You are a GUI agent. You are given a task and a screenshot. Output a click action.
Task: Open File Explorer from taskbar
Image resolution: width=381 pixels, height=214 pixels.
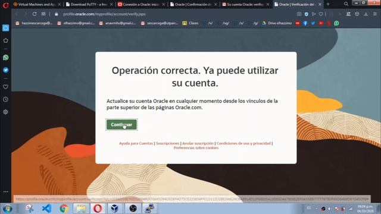pos(81,209)
